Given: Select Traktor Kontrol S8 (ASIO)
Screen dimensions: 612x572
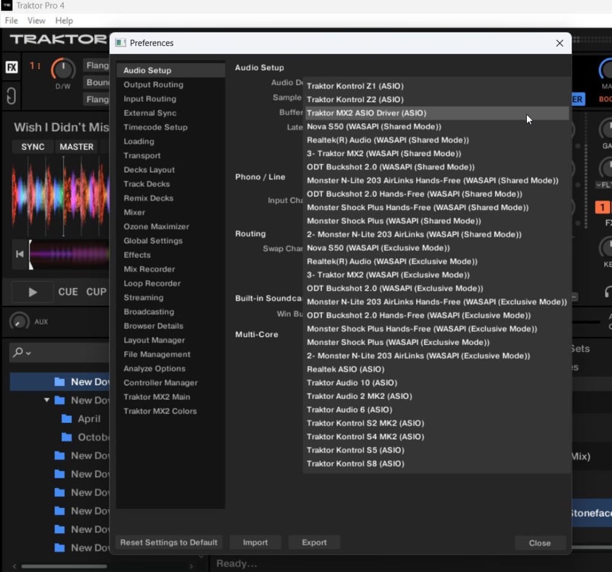Looking at the screenshot, I should point(436,464).
